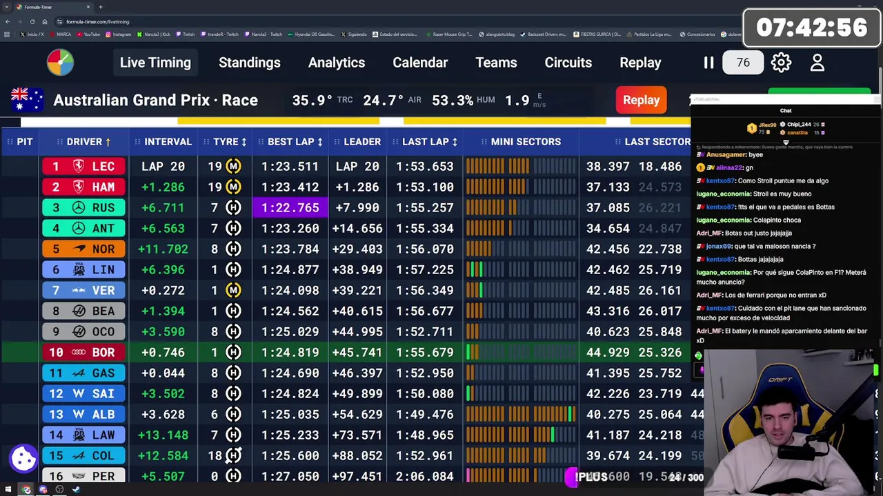The height and width of the screenshot is (496, 883).
Task: Open the Analytics page
Action: pos(337,63)
